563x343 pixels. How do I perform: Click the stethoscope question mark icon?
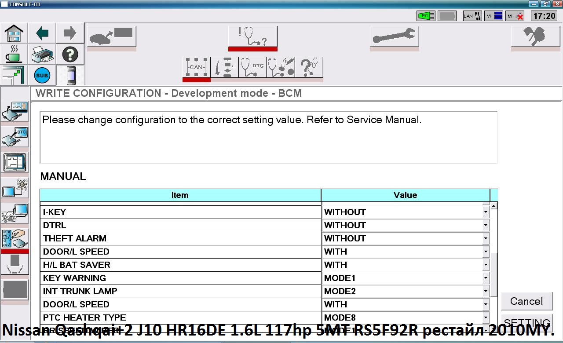(x=309, y=67)
